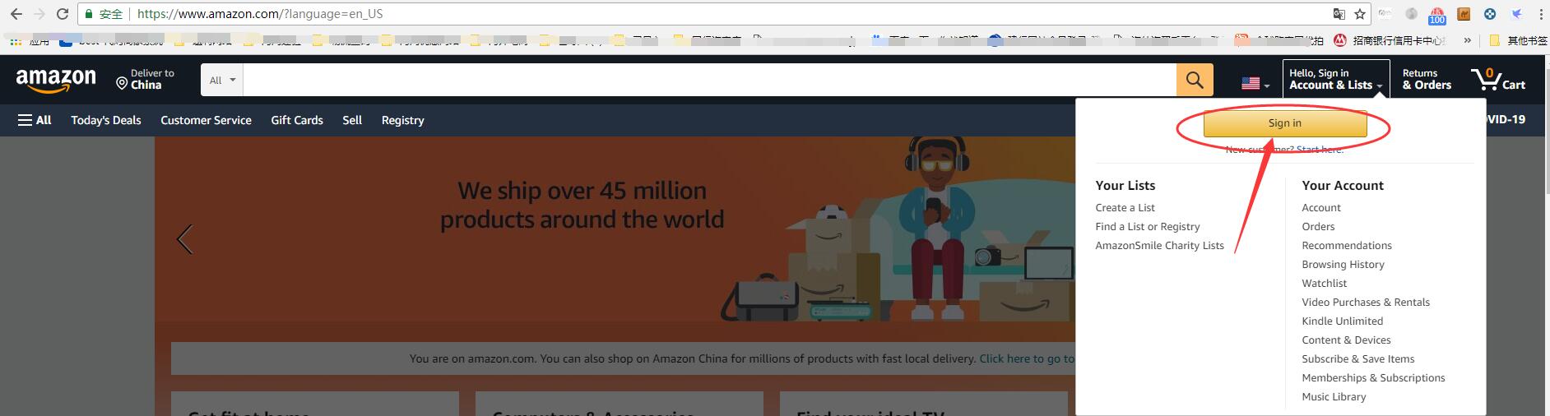The width and height of the screenshot is (1550, 416).
Task: Open the hamburger All menu
Action: point(35,120)
